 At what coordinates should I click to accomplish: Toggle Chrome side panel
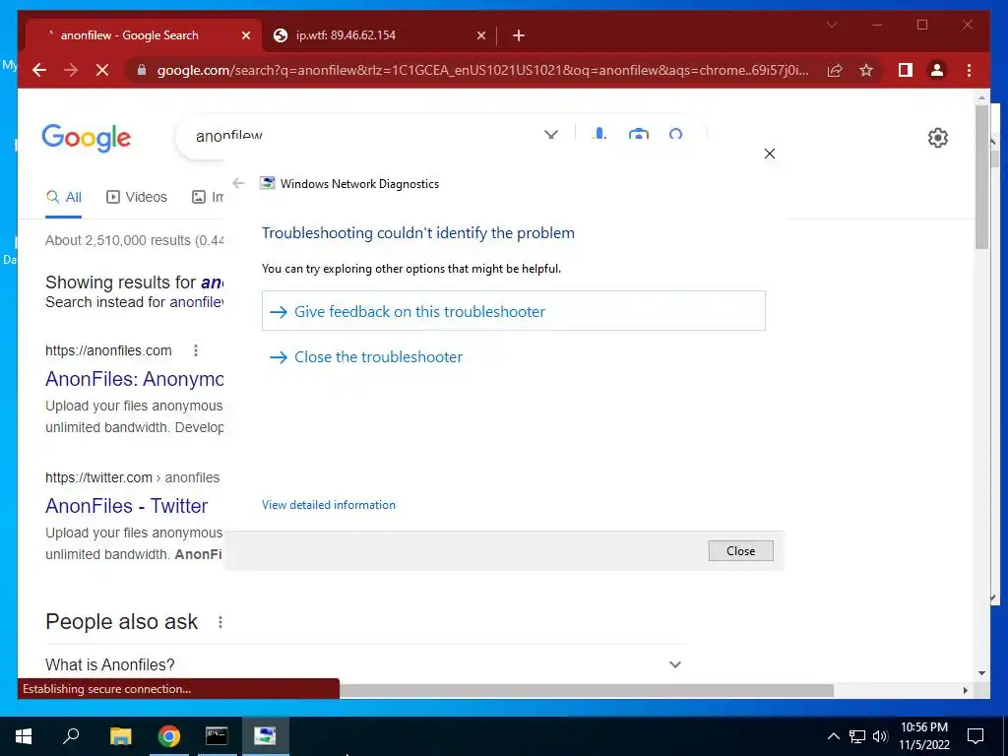(x=906, y=70)
